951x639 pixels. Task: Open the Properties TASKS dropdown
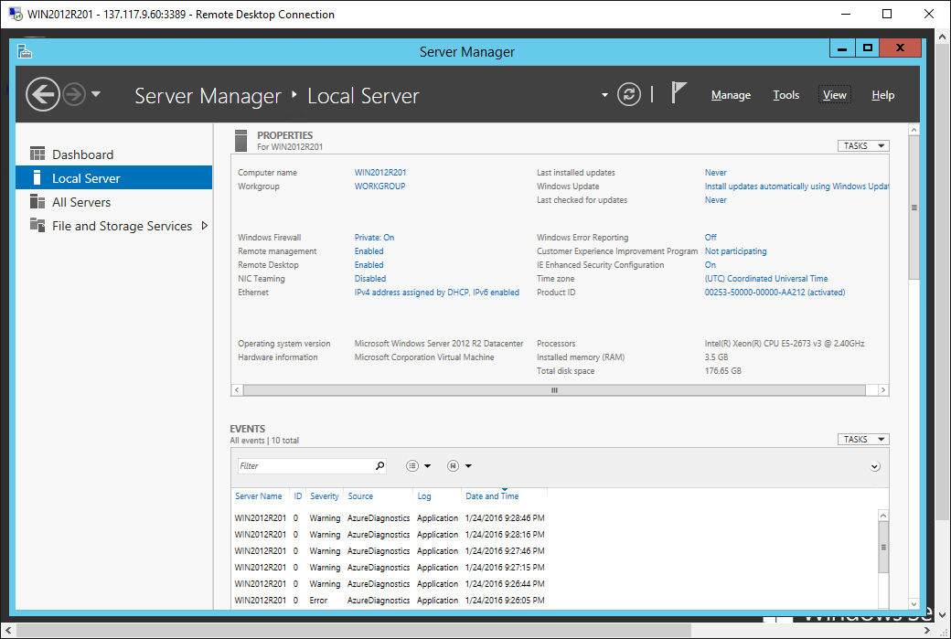click(x=863, y=146)
